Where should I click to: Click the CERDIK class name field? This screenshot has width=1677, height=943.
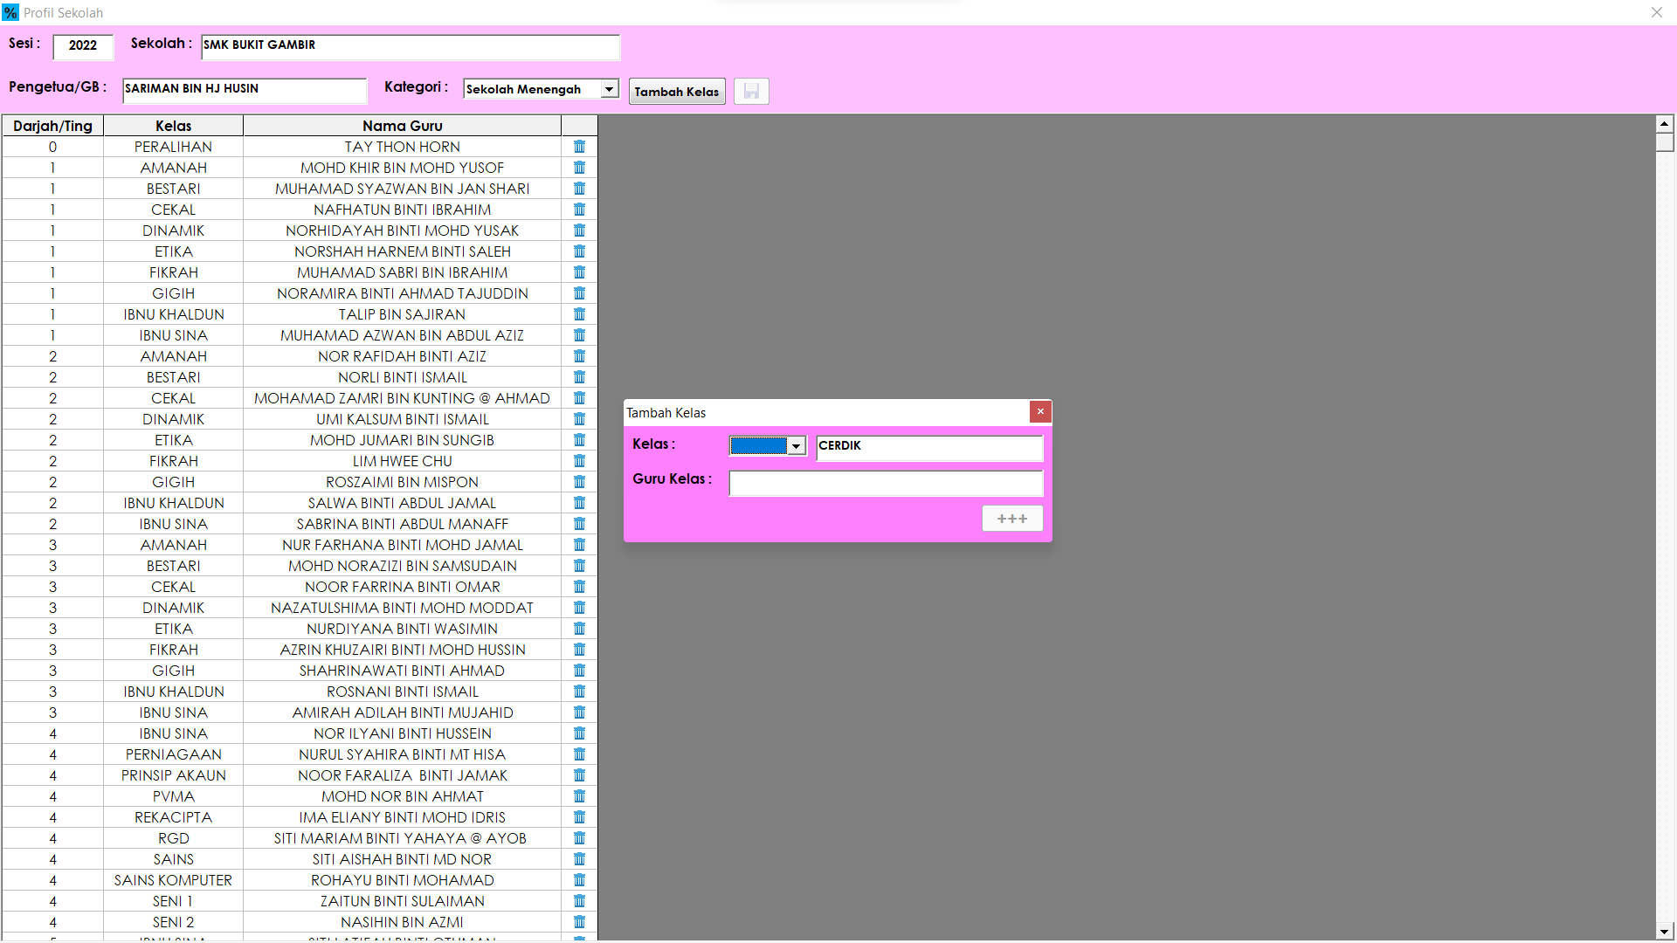coord(928,446)
